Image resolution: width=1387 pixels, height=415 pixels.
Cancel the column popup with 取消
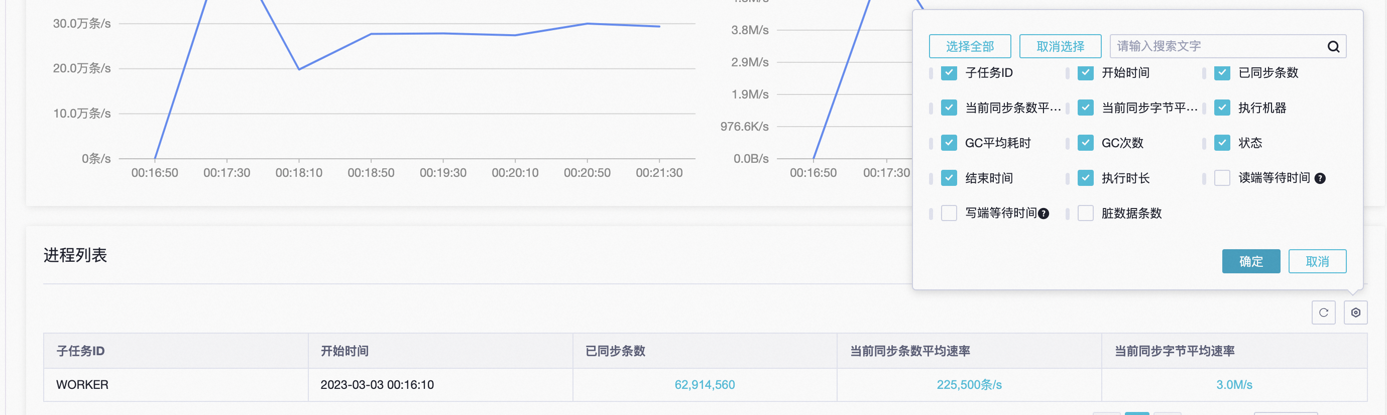pos(1317,261)
